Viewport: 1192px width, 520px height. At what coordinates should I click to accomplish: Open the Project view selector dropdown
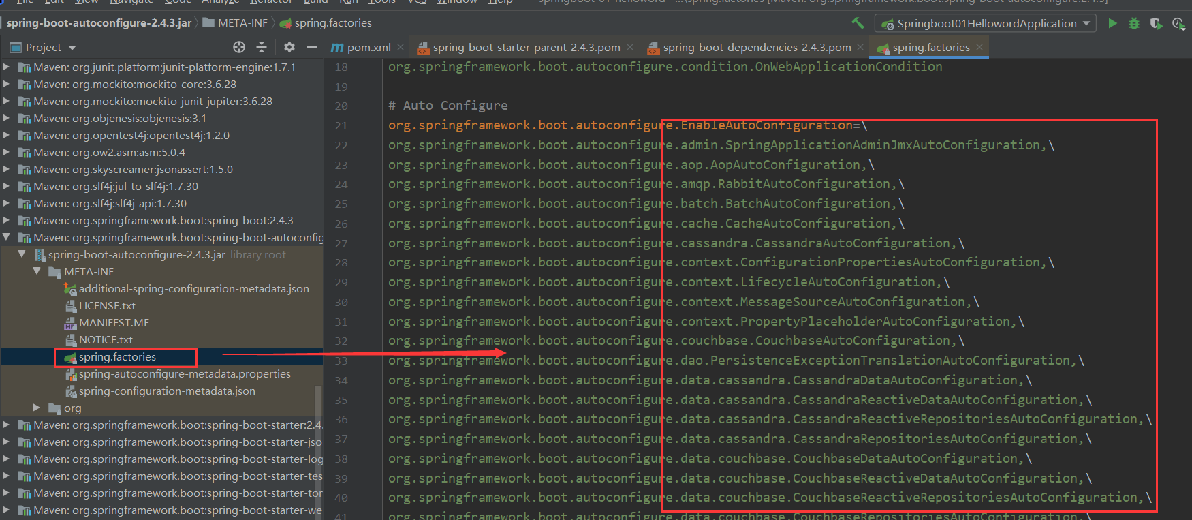pos(72,48)
